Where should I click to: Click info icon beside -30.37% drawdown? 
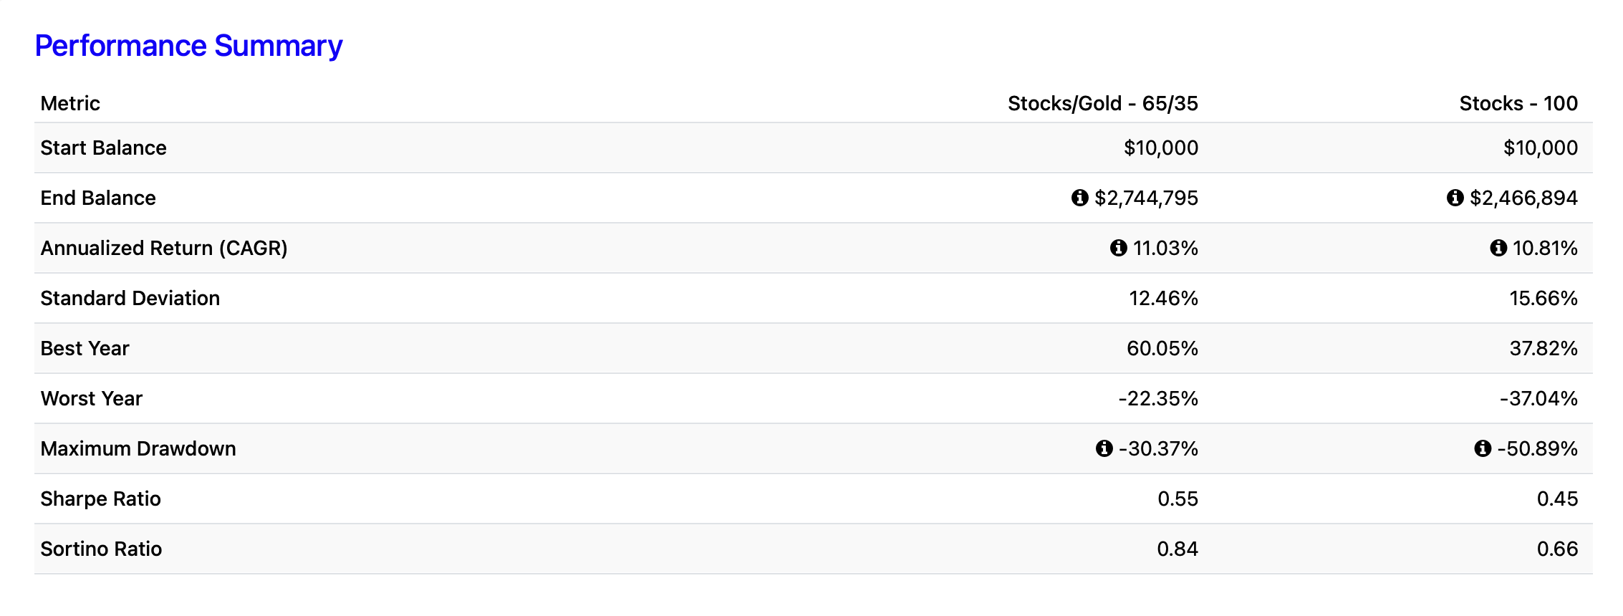(1104, 448)
